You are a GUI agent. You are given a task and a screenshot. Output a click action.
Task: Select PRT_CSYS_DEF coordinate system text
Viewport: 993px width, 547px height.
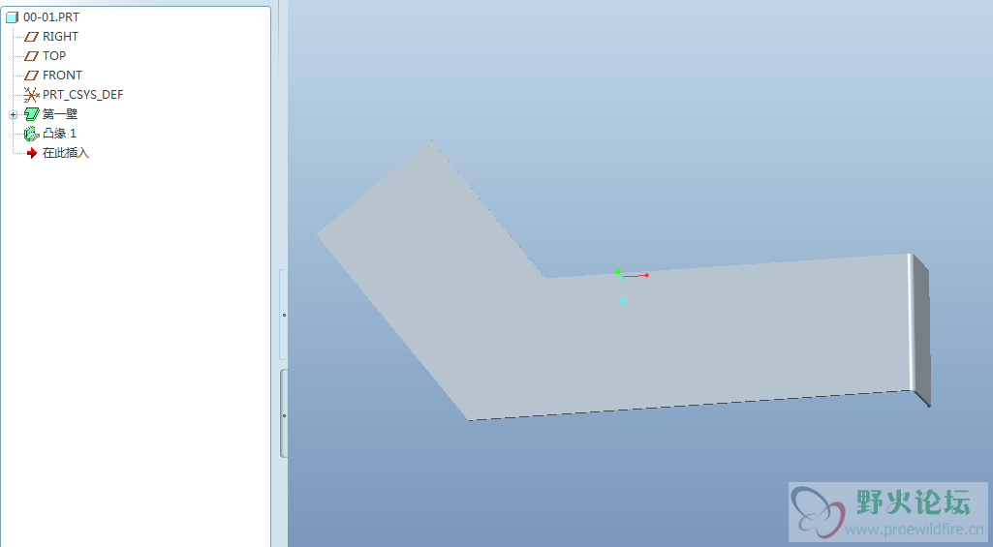(x=83, y=94)
